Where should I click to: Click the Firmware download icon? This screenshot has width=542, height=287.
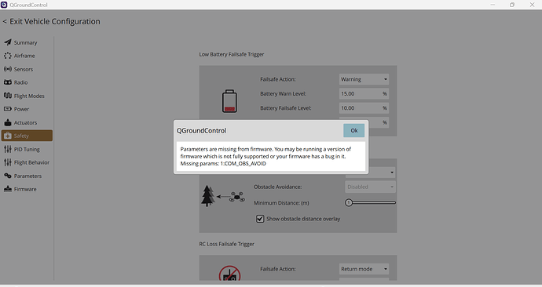[x=8, y=189]
